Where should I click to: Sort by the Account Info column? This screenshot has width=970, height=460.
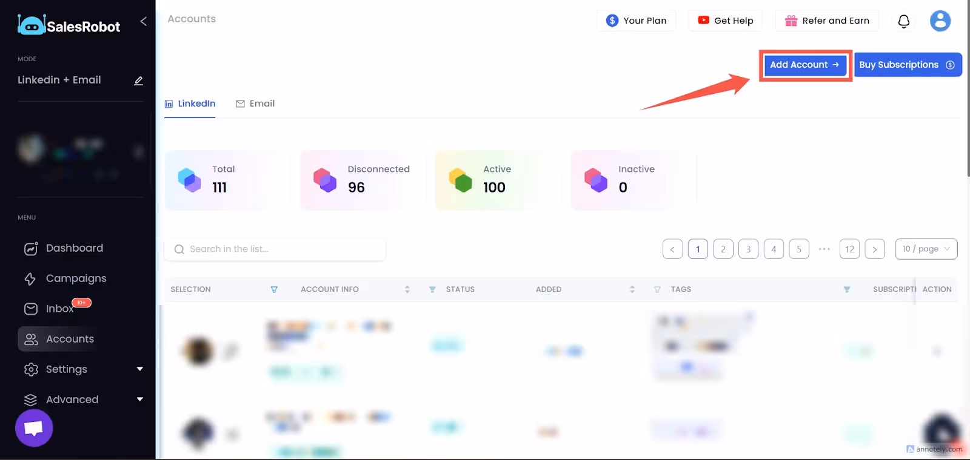(407, 289)
